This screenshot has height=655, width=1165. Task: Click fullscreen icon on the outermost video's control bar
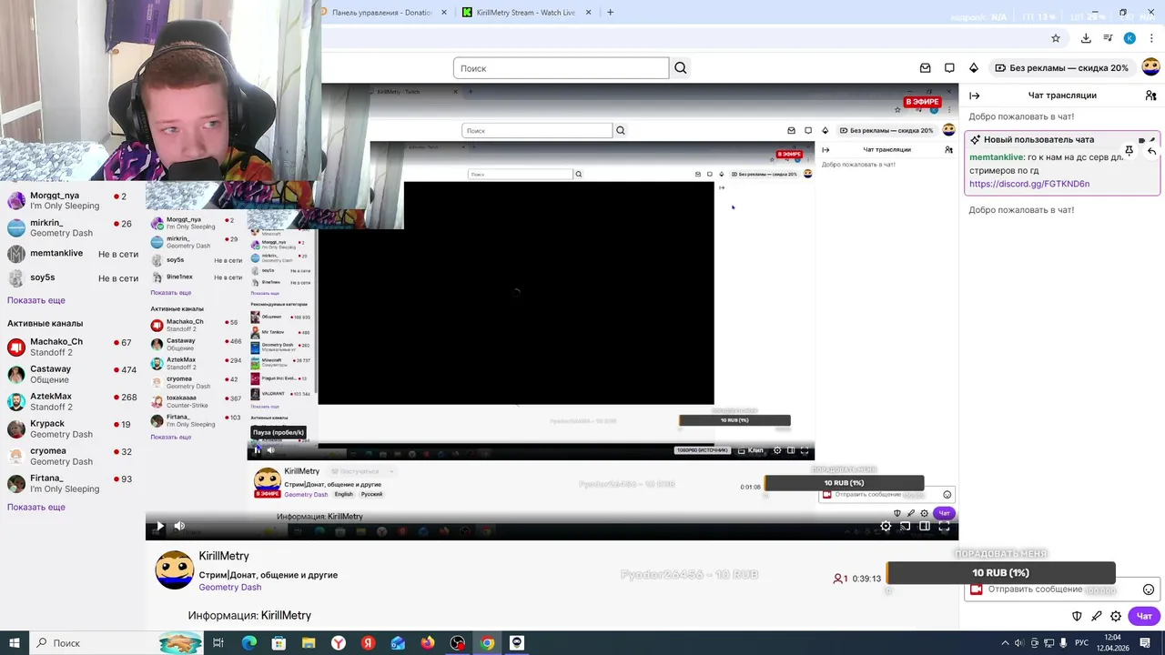(x=944, y=526)
